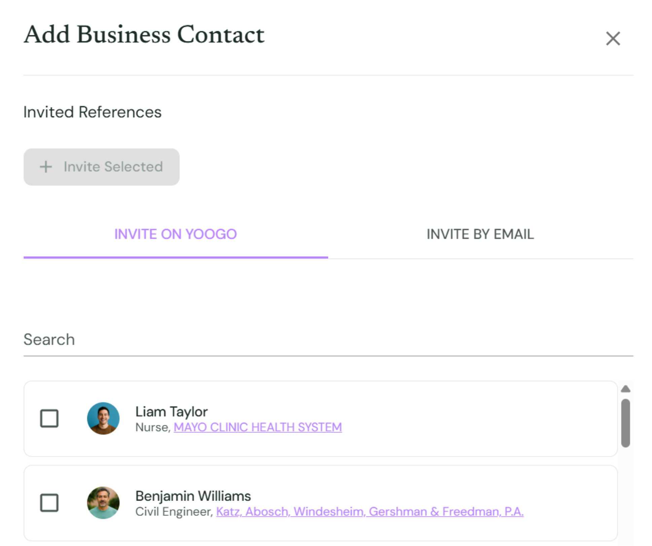This screenshot has width=652, height=546.
Task: Check the box next to Benjamin Williams
Action: point(49,503)
